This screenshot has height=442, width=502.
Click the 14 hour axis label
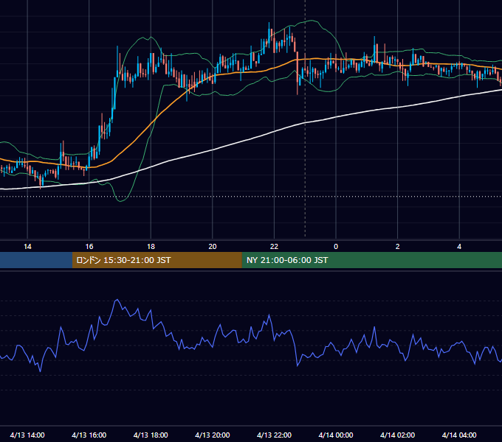[x=27, y=247]
